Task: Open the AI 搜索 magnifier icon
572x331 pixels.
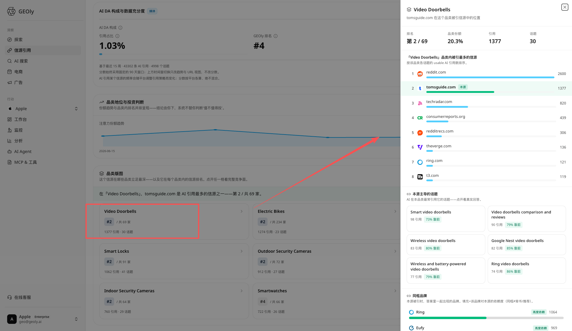Action: [10, 61]
